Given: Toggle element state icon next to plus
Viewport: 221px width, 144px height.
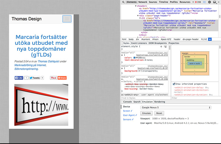Looking at the screenshot, I should [x=165, y=47].
